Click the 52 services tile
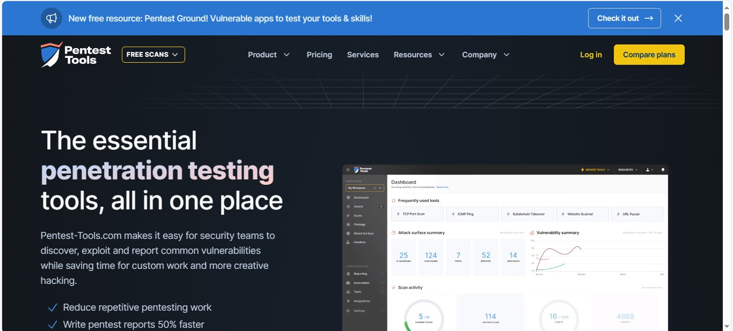 tap(486, 258)
